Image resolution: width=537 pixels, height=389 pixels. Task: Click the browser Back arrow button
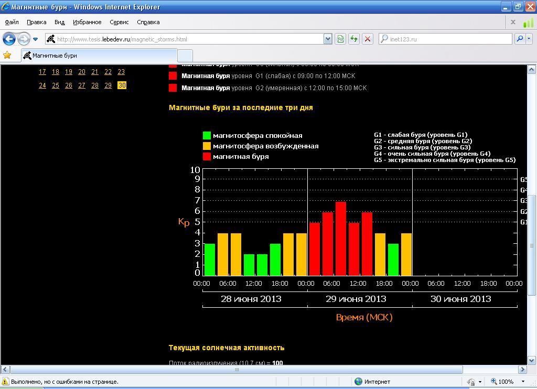click(9, 39)
